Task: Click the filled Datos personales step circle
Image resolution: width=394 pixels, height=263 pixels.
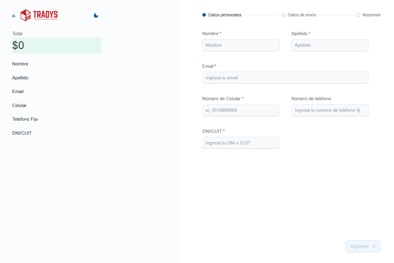Action: click(204, 15)
